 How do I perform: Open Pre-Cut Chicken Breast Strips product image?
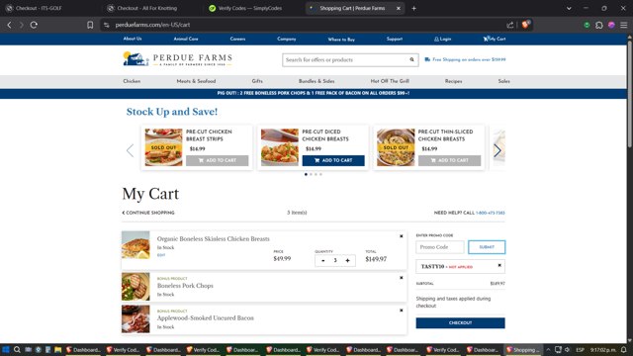tap(163, 147)
